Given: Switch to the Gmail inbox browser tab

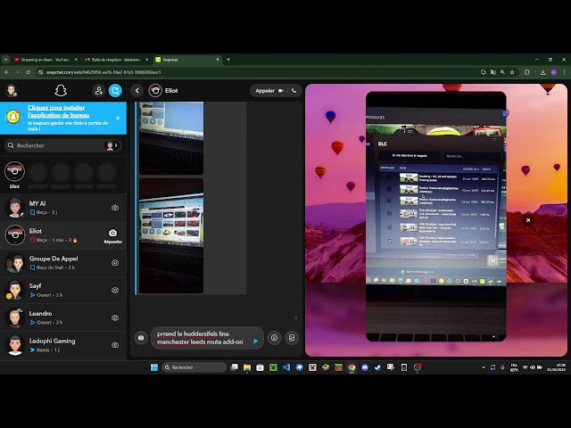Looking at the screenshot, I should pyautogui.click(x=116, y=60).
